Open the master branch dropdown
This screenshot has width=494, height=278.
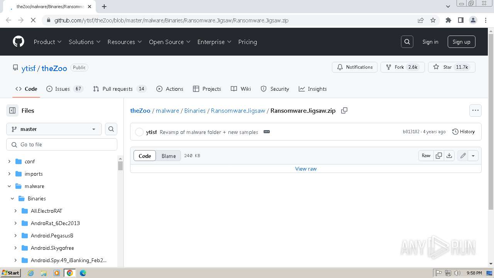pos(54,129)
